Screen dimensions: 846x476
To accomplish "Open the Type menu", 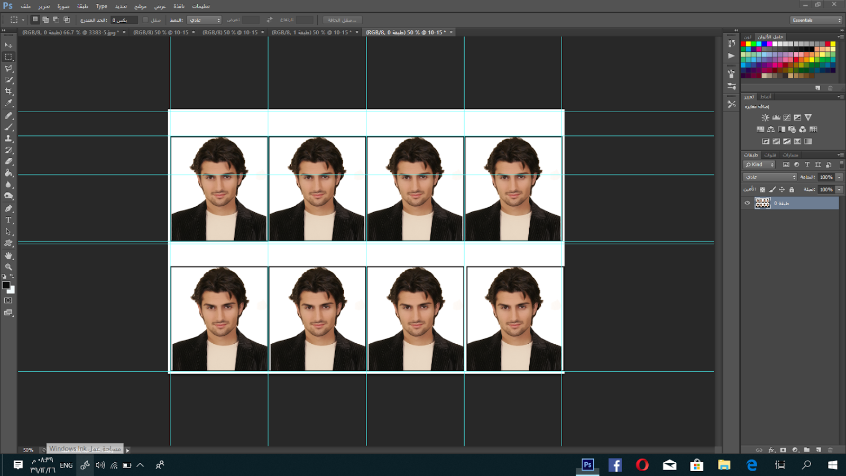I will (102, 6).
